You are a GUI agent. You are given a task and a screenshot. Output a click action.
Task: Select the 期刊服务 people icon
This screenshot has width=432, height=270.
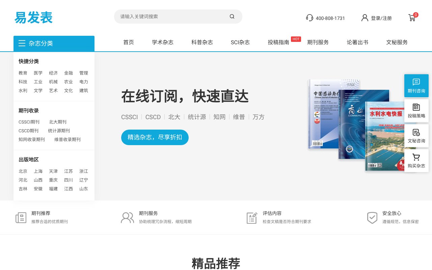127,218
